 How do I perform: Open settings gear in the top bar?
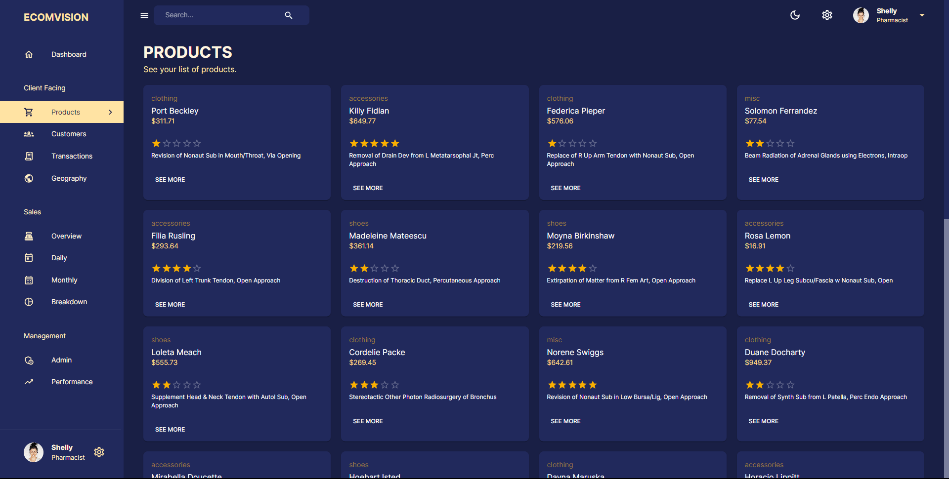coord(827,15)
